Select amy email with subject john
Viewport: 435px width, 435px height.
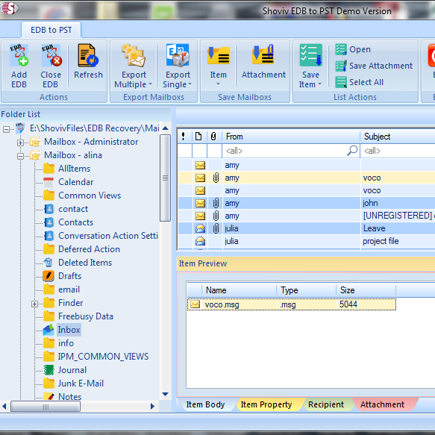pyautogui.click(x=306, y=203)
